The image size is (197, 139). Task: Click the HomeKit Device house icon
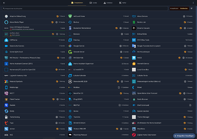134,64
